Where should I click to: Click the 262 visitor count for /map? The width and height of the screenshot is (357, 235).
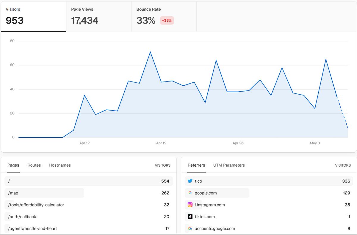(x=165, y=193)
